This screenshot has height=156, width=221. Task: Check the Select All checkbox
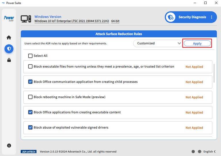(x=30, y=56)
